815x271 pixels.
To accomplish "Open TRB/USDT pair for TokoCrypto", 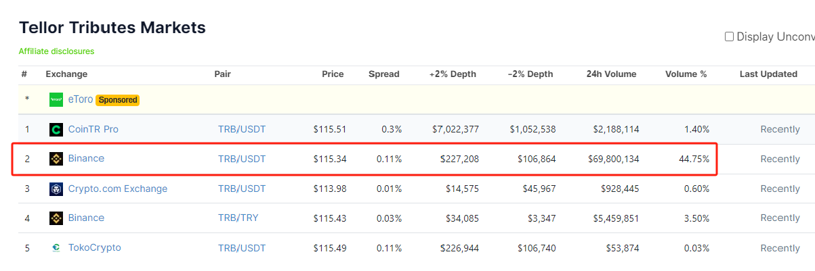I will pyautogui.click(x=242, y=248).
